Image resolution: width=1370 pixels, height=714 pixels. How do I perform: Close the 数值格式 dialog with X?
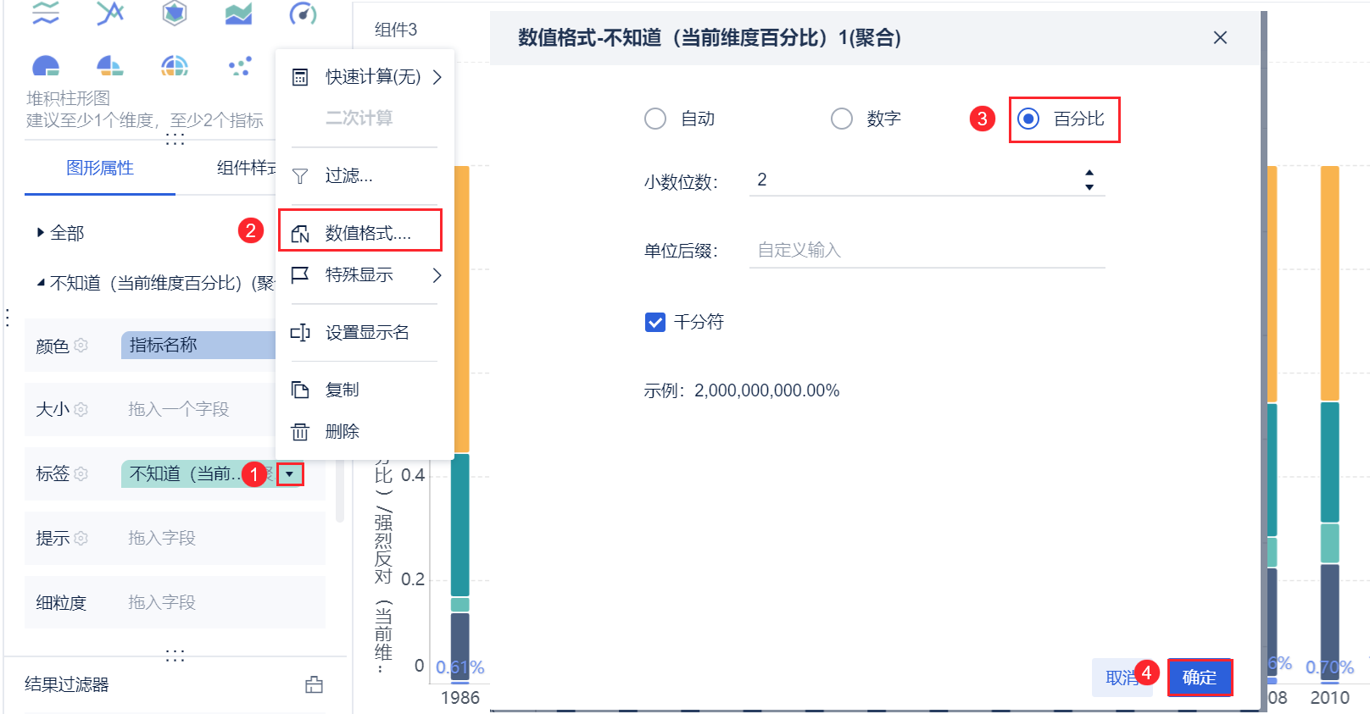coord(1220,37)
